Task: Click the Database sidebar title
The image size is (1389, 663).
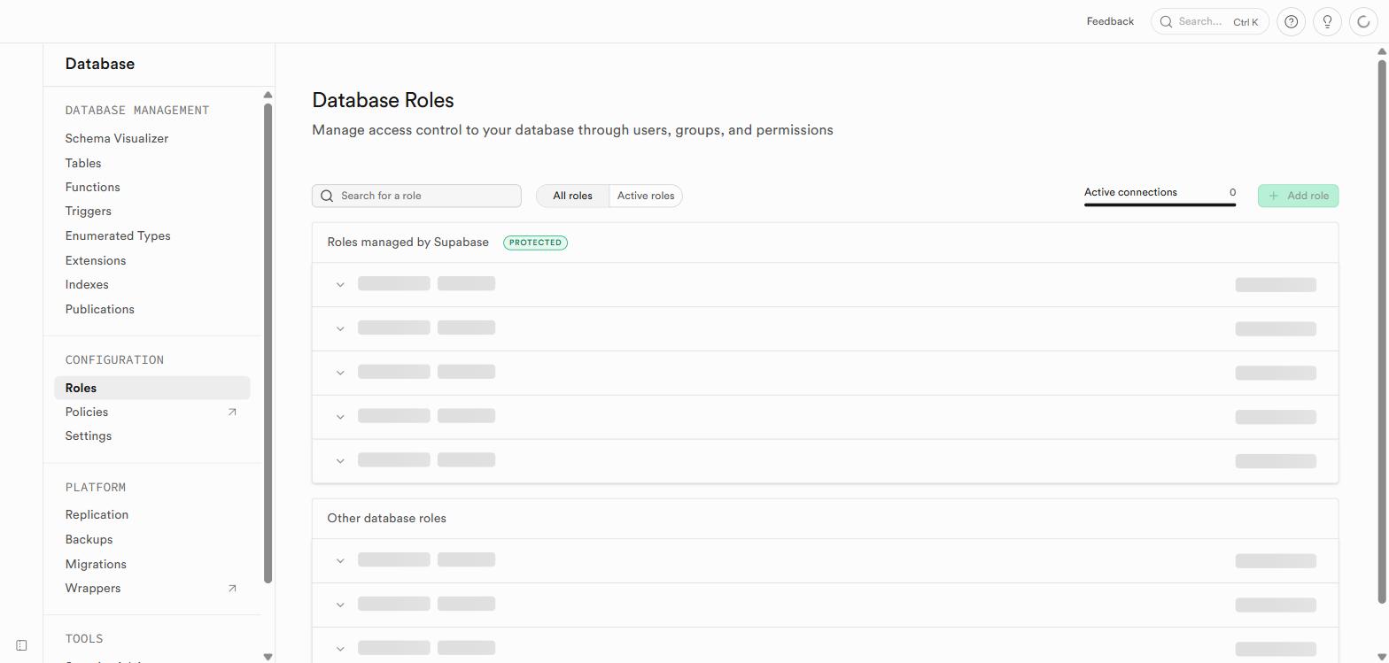Action: tap(99, 64)
